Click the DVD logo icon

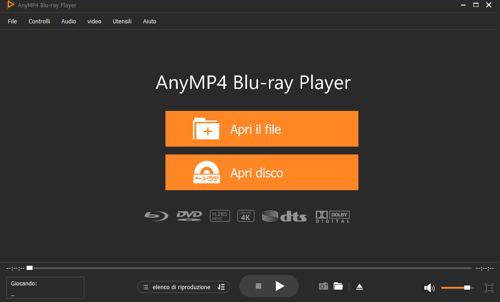click(189, 216)
